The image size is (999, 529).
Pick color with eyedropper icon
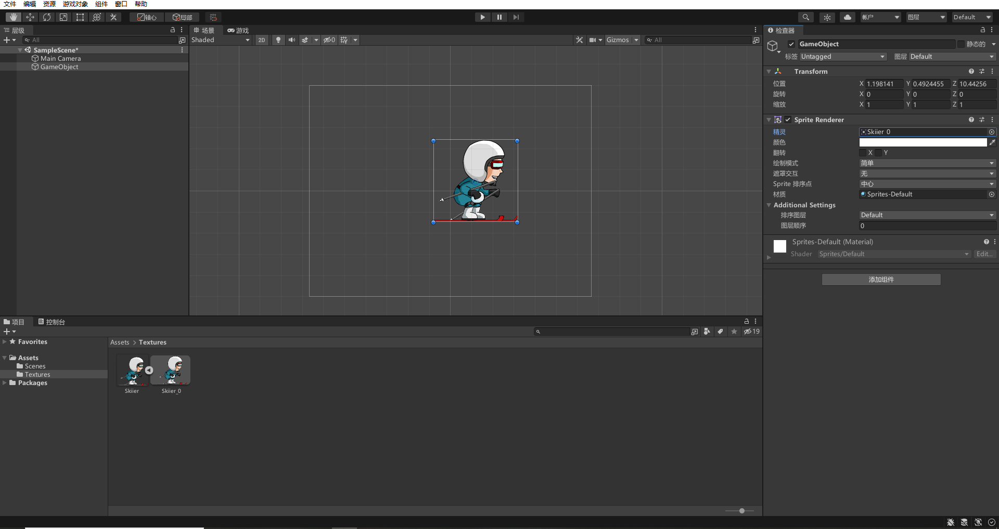tap(992, 142)
